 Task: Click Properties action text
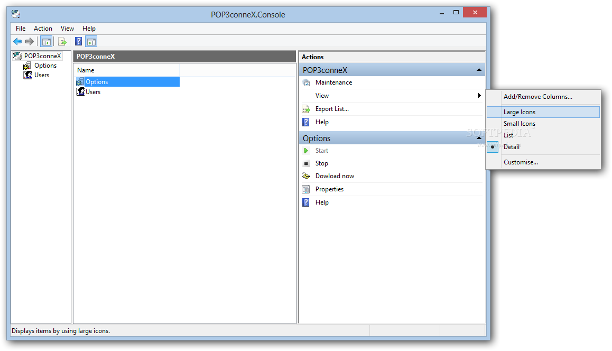[329, 189]
